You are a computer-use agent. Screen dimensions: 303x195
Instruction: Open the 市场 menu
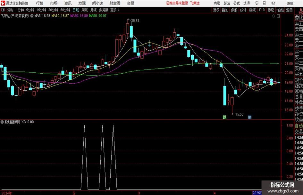tap(54, 3)
